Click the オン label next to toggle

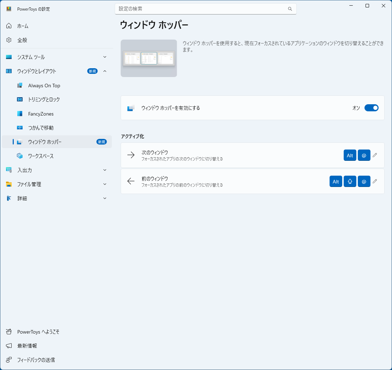(x=356, y=108)
